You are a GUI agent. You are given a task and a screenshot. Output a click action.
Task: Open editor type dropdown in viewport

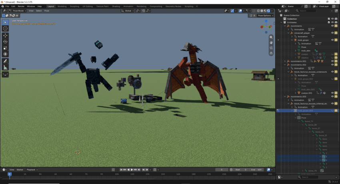5,11
